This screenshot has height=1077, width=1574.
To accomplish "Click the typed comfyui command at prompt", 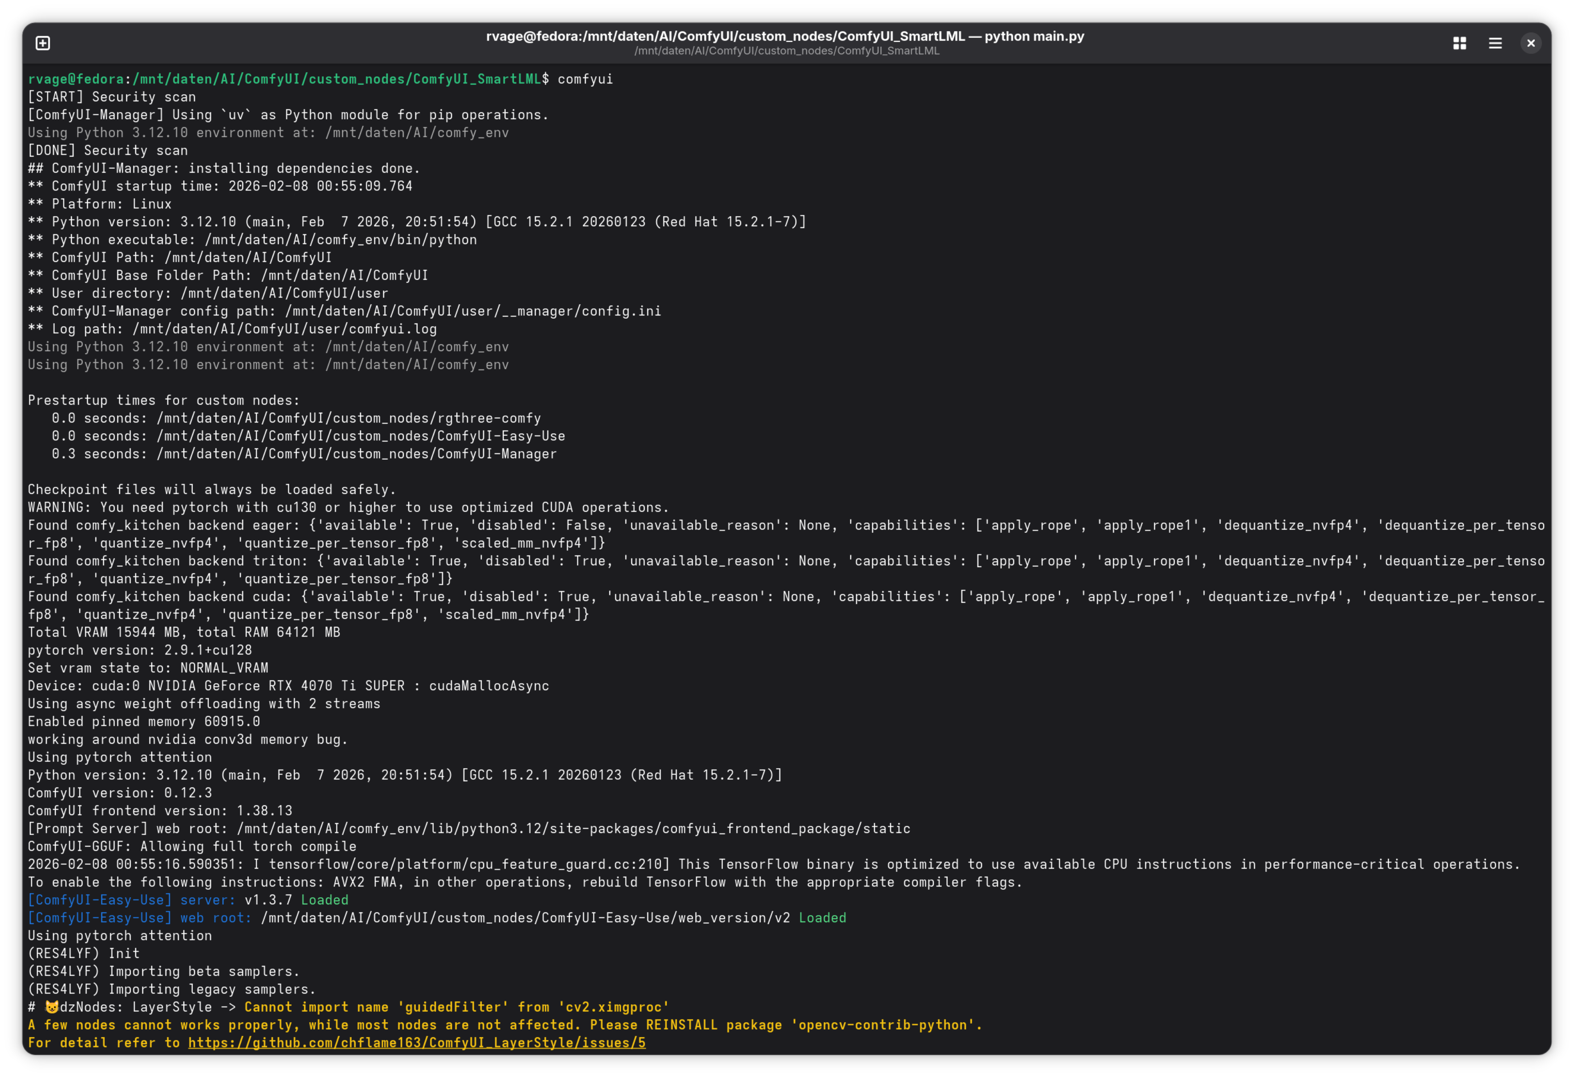I will (x=585, y=79).
